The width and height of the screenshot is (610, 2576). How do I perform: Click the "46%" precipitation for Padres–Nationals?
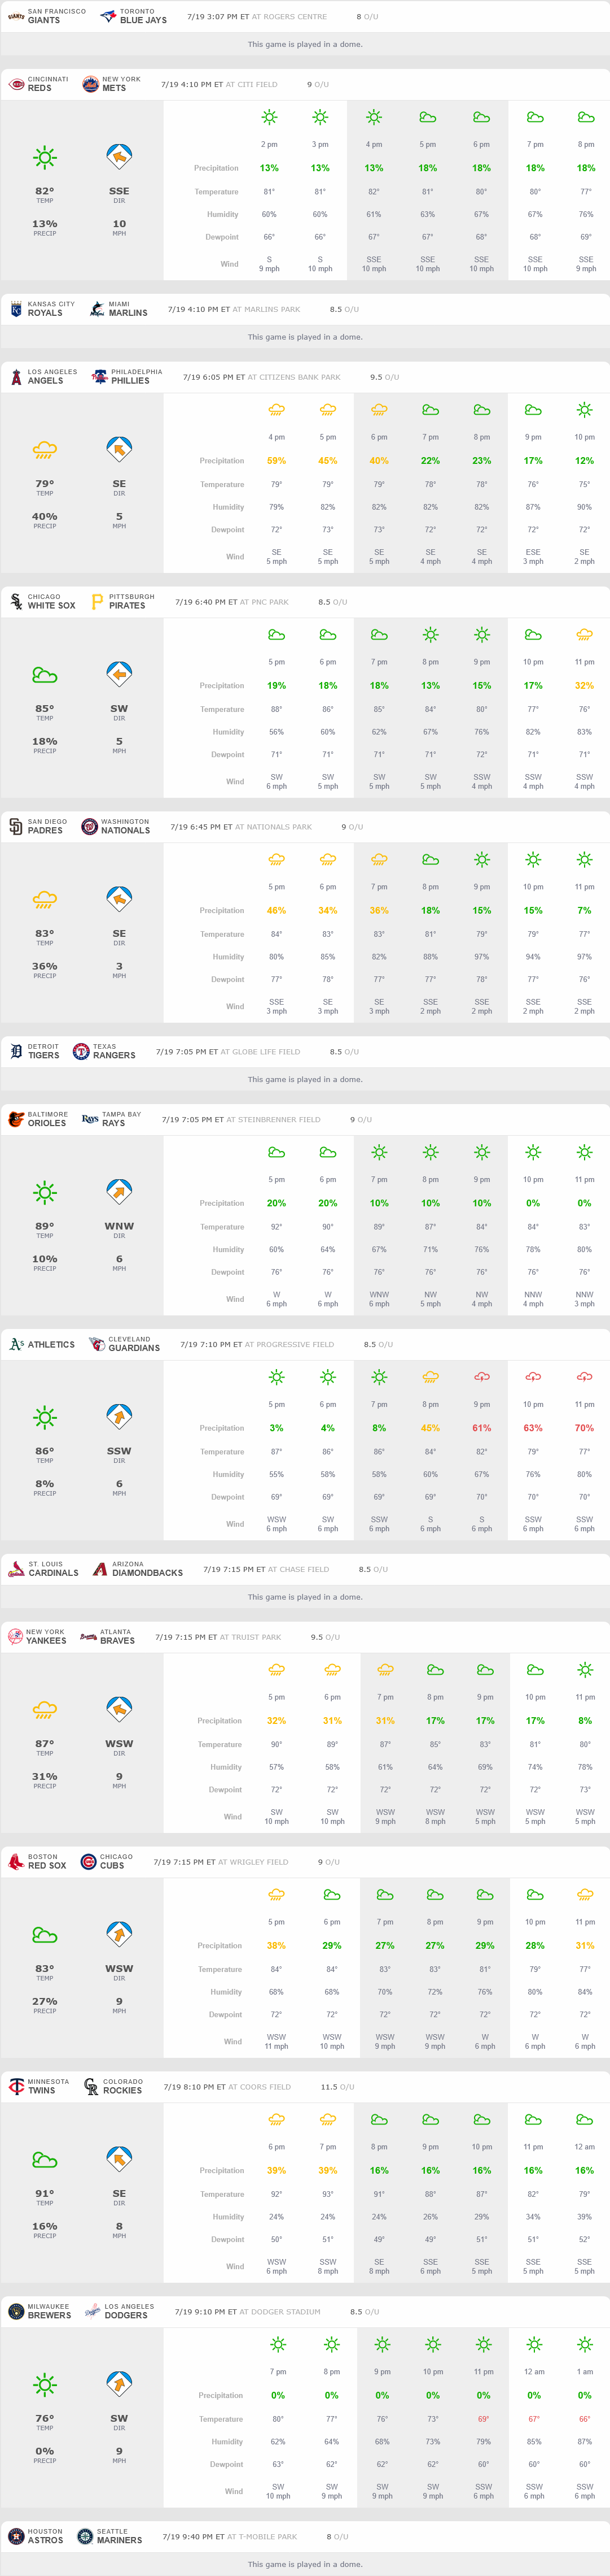(x=277, y=911)
